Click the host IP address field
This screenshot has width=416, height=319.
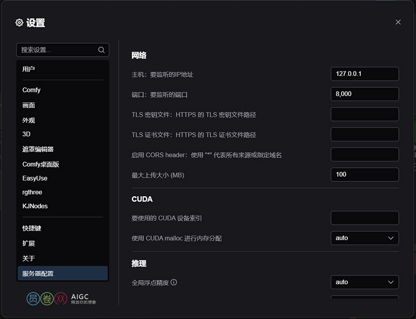click(x=365, y=74)
